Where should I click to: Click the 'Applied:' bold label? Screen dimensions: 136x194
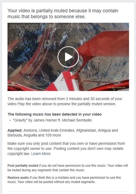(x=15, y=130)
